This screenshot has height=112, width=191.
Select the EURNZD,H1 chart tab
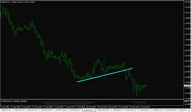click(x=75, y=110)
